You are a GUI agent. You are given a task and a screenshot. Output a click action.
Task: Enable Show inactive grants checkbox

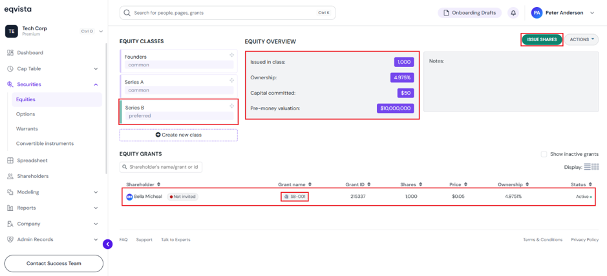[544, 154]
